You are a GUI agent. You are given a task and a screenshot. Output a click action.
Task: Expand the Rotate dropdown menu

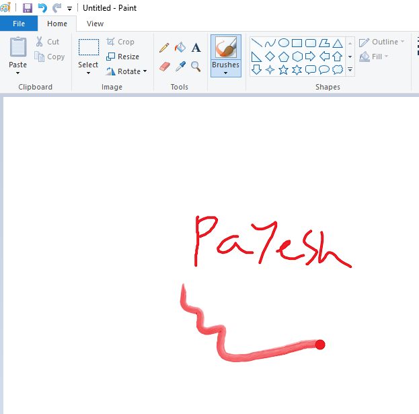pos(126,71)
